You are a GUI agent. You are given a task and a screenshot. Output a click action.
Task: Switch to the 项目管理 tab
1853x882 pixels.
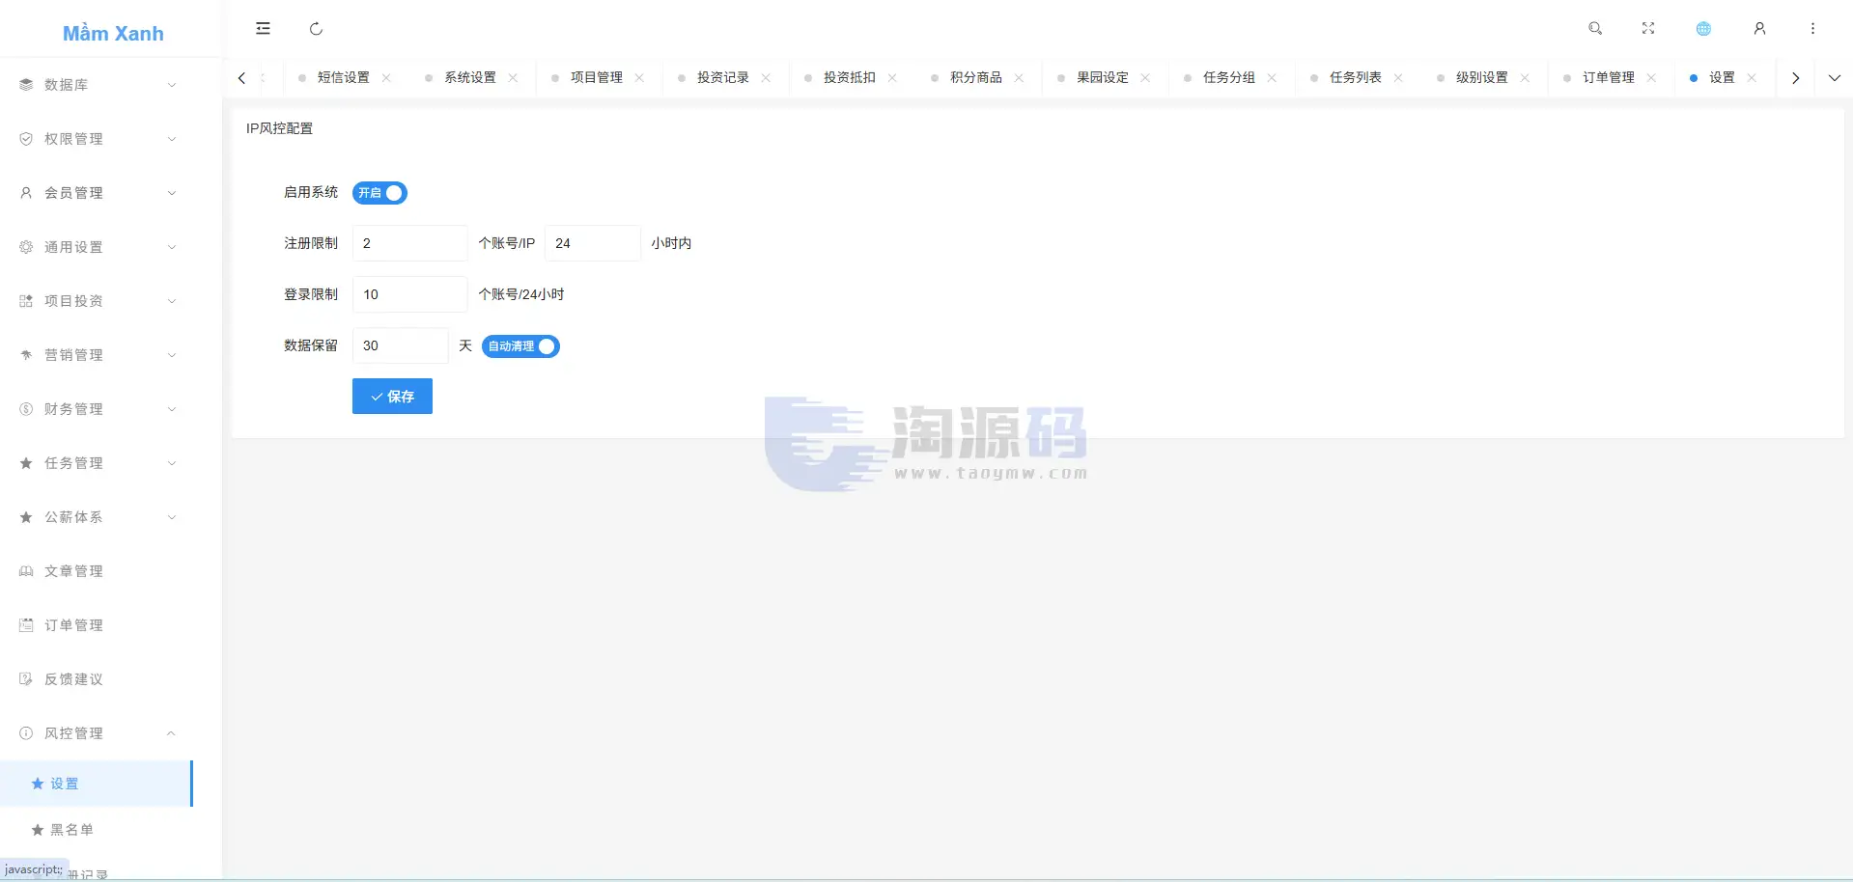pyautogui.click(x=597, y=78)
